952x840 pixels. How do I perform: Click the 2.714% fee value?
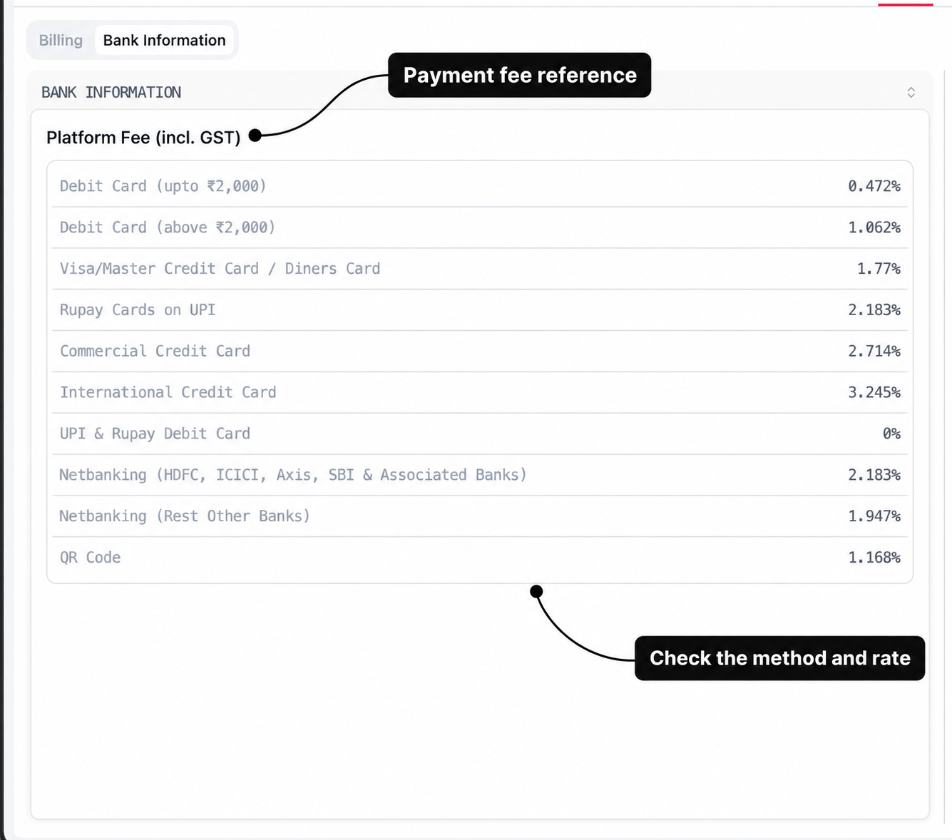coord(874,352)
